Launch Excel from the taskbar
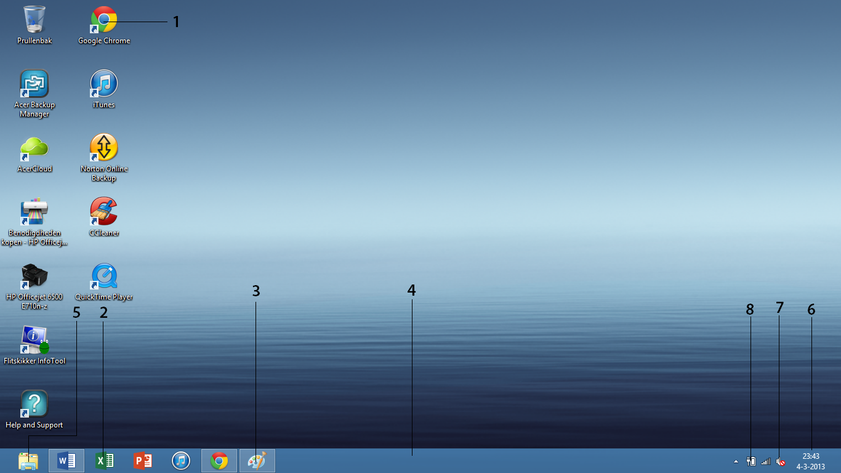This screenshot has width=841, height=473. pyautogui.click(x=105, y=461)
